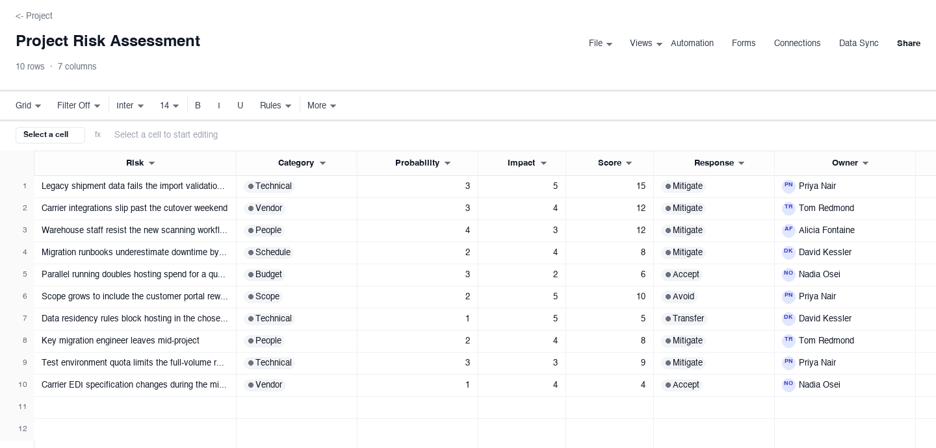The image size is (936, 448).
Task: Open the File menu
Action: point(601,44)
